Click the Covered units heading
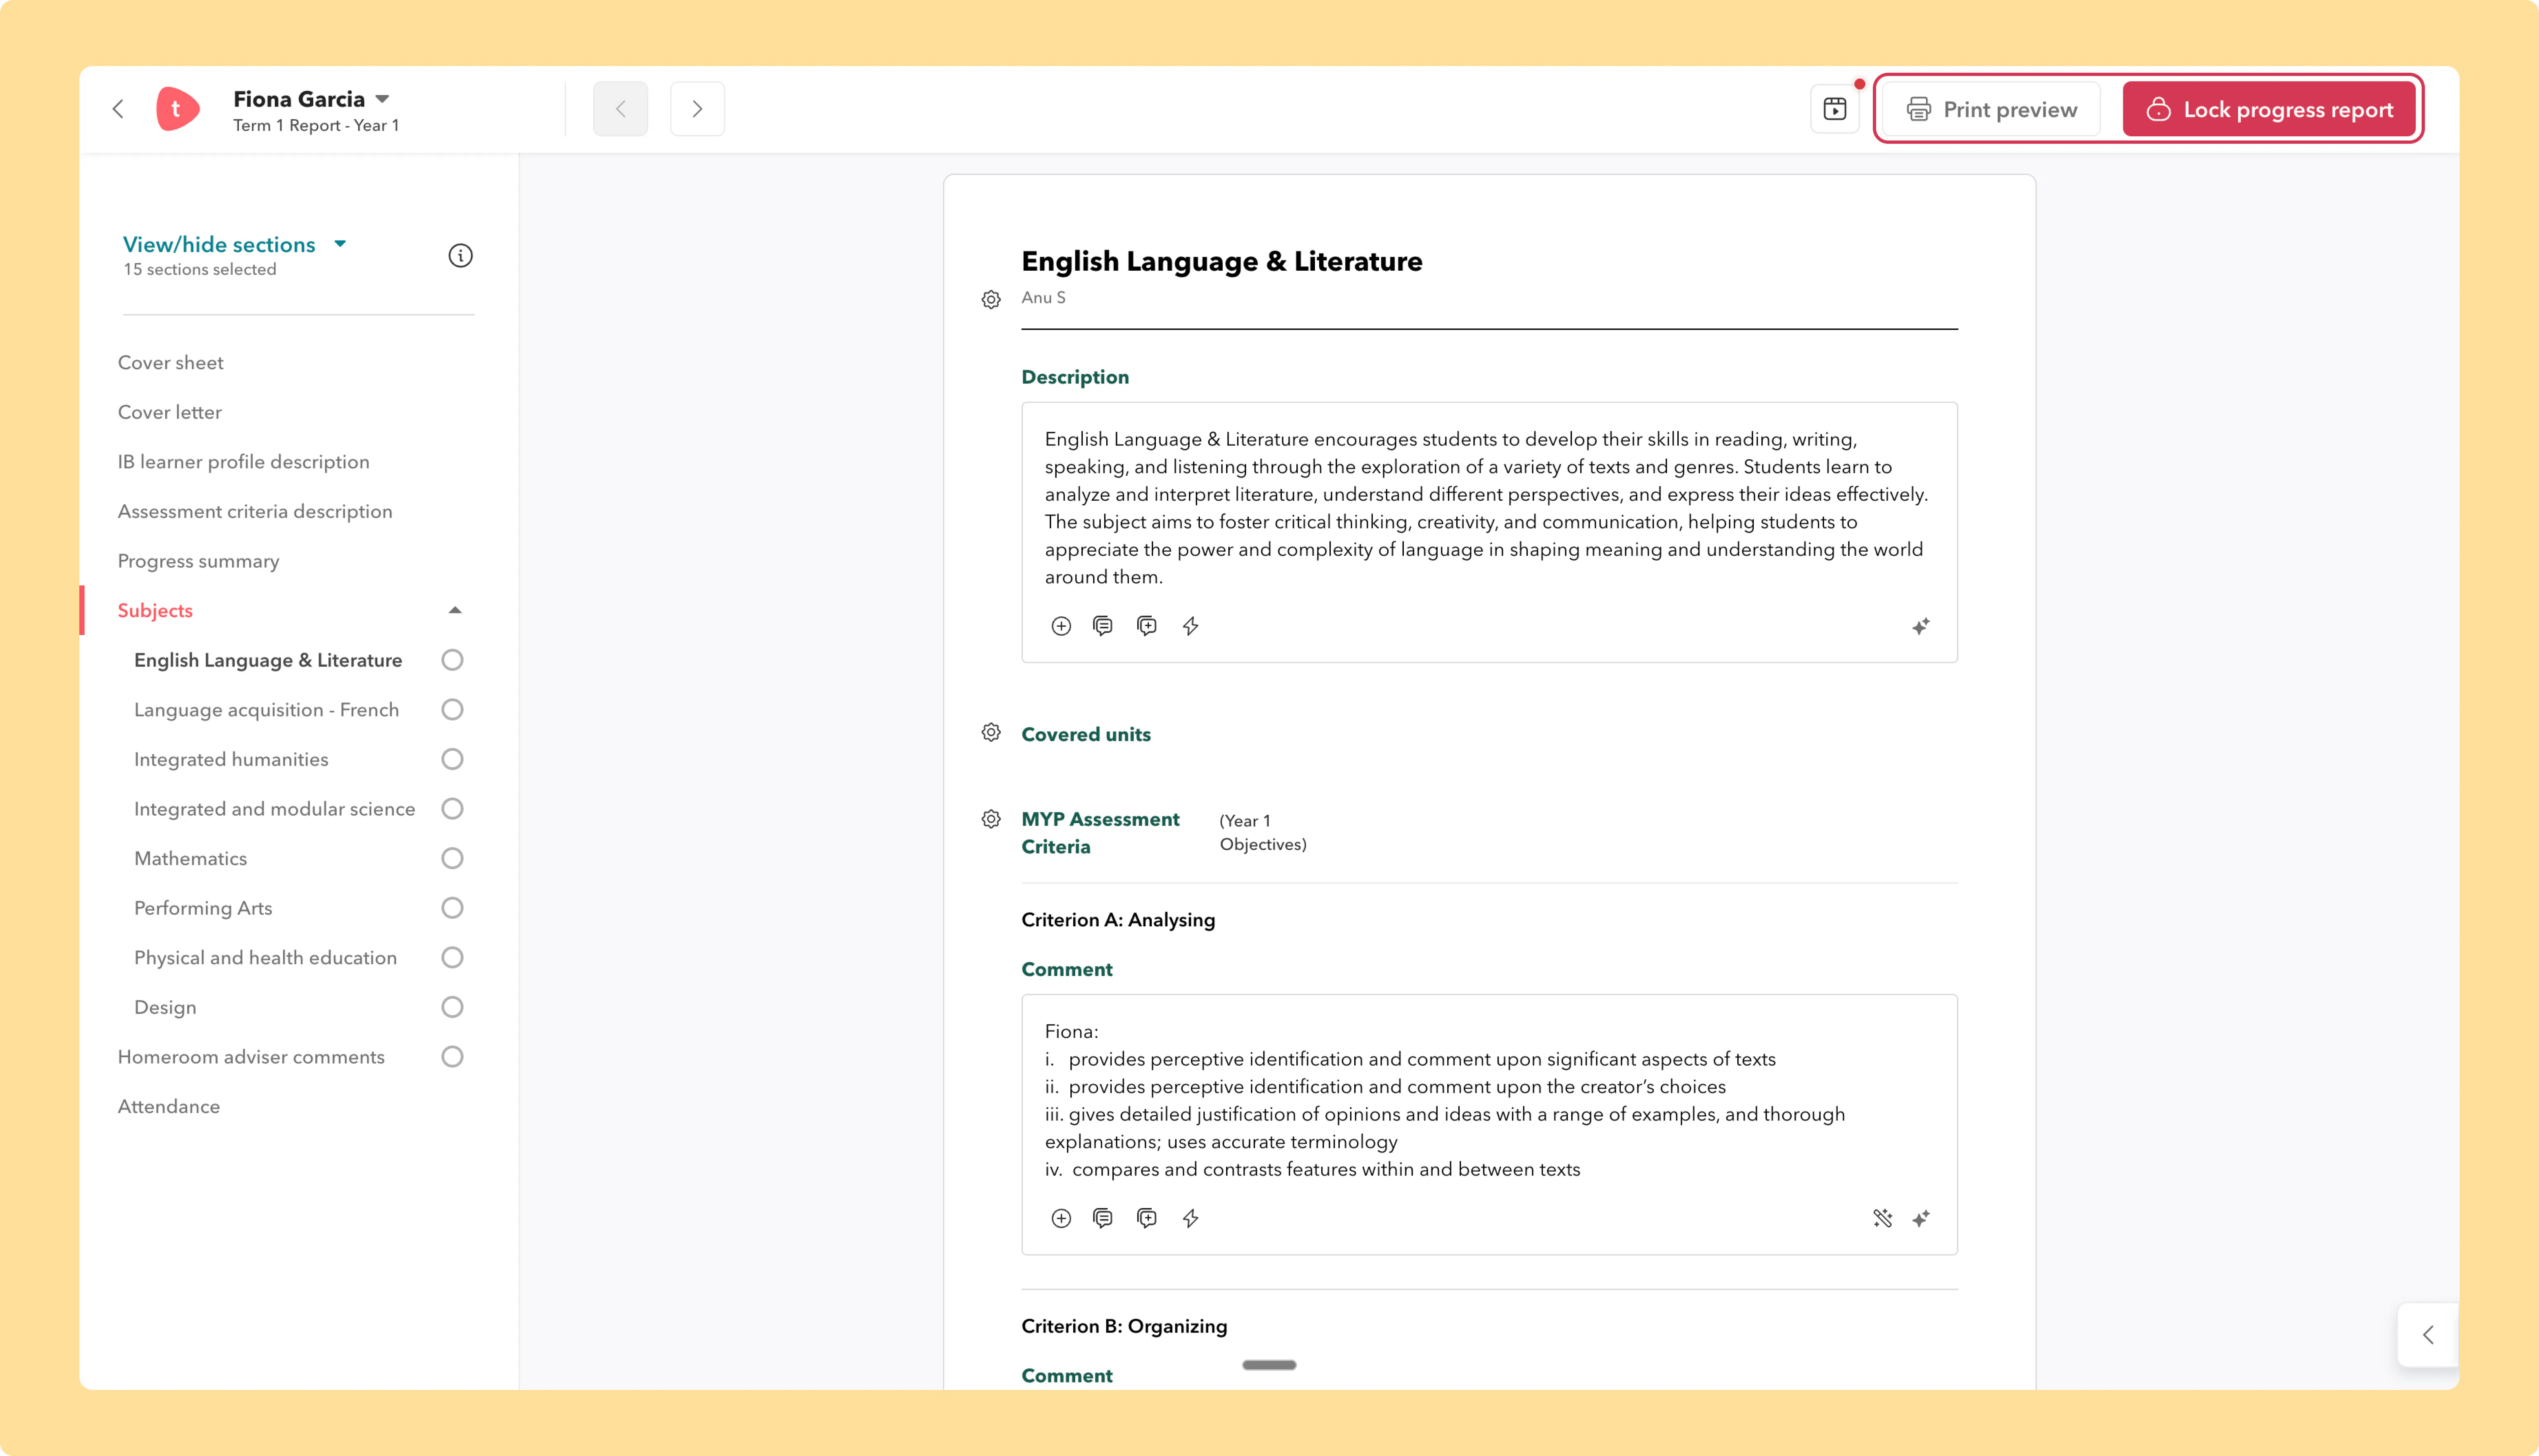 point(1086,734)
